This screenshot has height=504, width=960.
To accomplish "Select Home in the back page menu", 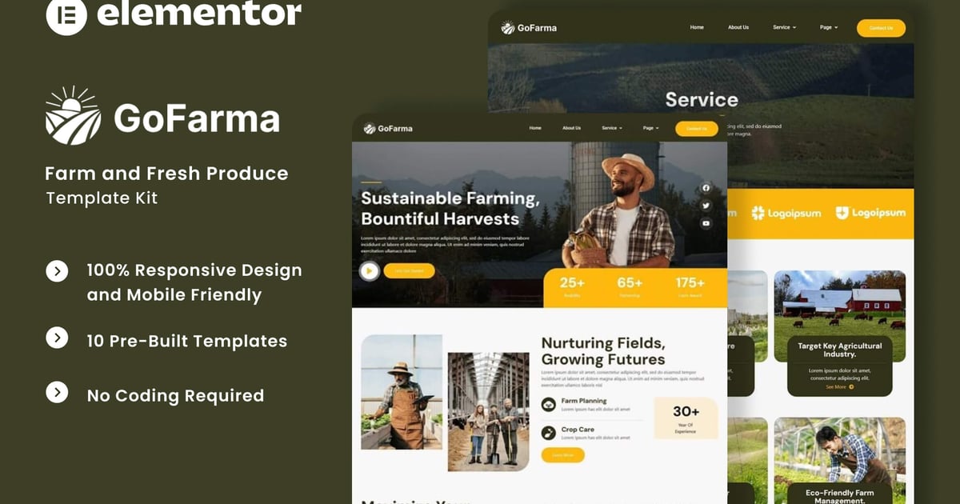I will click(x=697, y=27).
